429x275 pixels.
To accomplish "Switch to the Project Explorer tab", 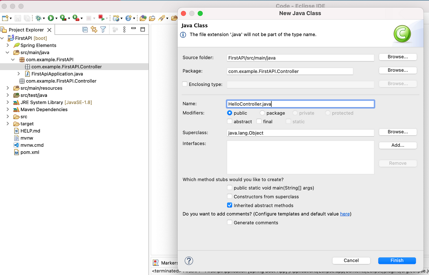I will [x=26, y=30].
